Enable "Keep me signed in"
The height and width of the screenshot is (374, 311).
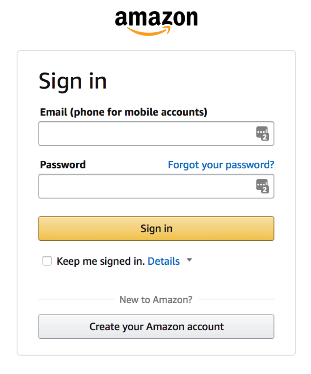[47, 261]
